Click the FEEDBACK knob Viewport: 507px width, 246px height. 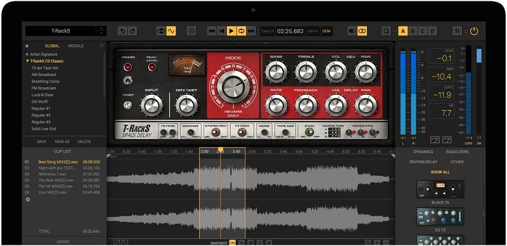tap(306, 105)
